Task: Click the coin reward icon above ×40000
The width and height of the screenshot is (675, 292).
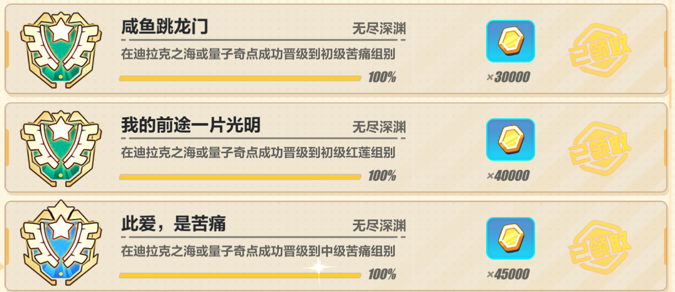Action: pos(510,140)
